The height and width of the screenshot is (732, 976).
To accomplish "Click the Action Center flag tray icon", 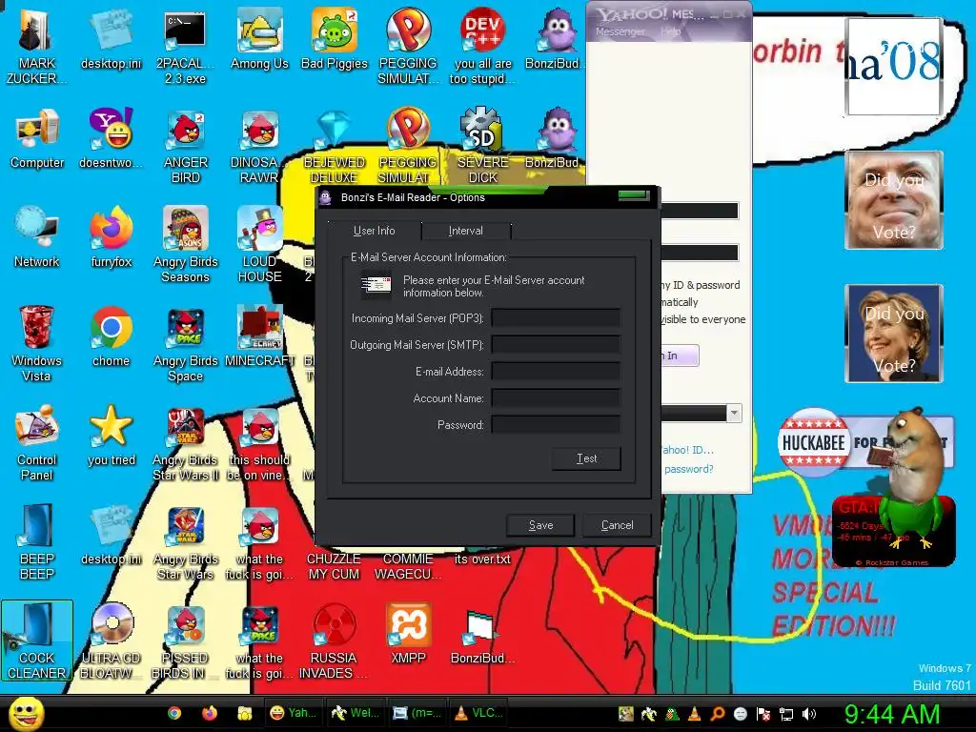I will coord(763,714).
